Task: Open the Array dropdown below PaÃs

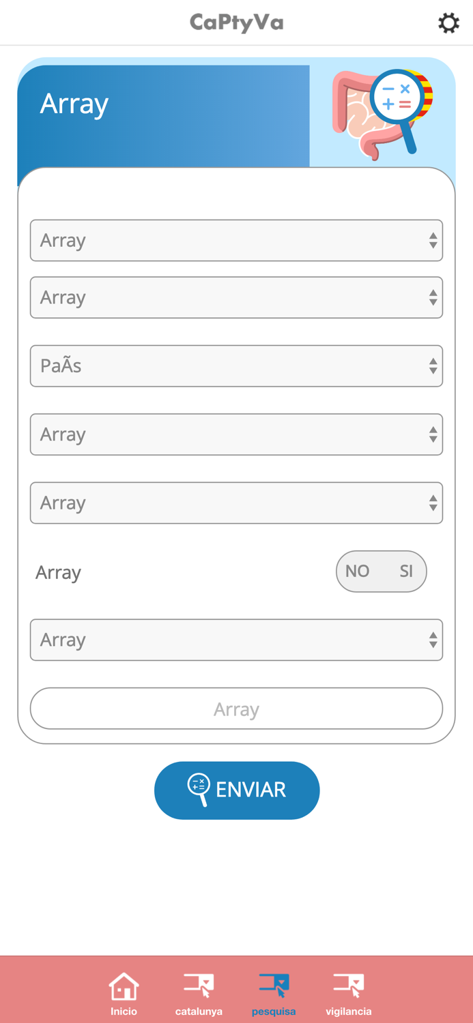Action: pyautogui.click(x=236, y=434)
